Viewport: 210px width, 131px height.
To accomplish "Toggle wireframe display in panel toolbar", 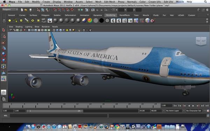I will 54,30.
